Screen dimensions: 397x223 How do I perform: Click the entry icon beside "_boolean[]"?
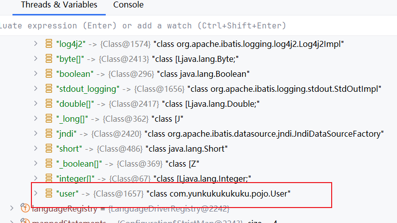[48, 163]
